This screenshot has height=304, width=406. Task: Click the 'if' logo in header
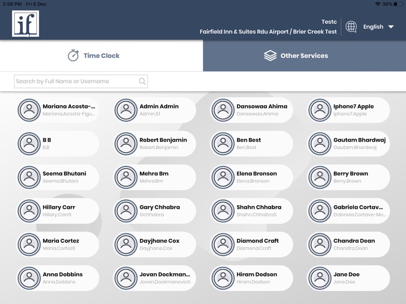pyautogui.click(x=25, y=24)
